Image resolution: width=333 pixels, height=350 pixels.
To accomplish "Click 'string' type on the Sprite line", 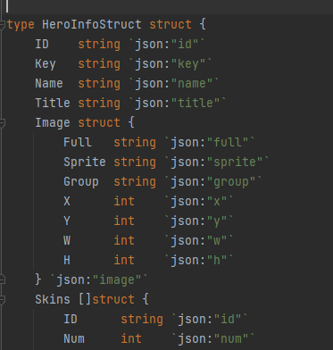I will tap(135, 162).
